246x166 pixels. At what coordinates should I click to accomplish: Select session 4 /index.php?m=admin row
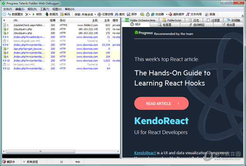[61, 37]
